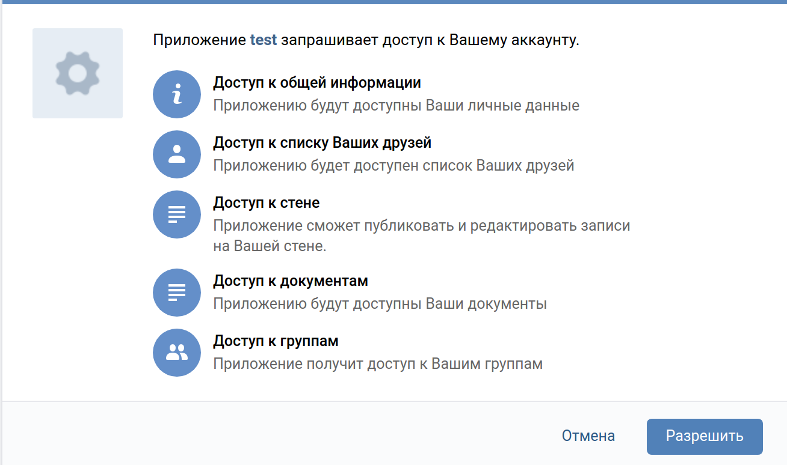This screenshot has height=465, width=787.
Task: Click the wall access lines icon
Action: 176,214
